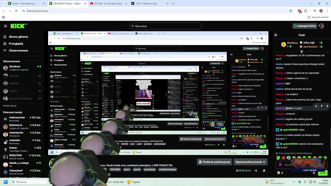Open the Kick hamburger menu
This screenshot has width=331, height=186.
tap(5, 26)
